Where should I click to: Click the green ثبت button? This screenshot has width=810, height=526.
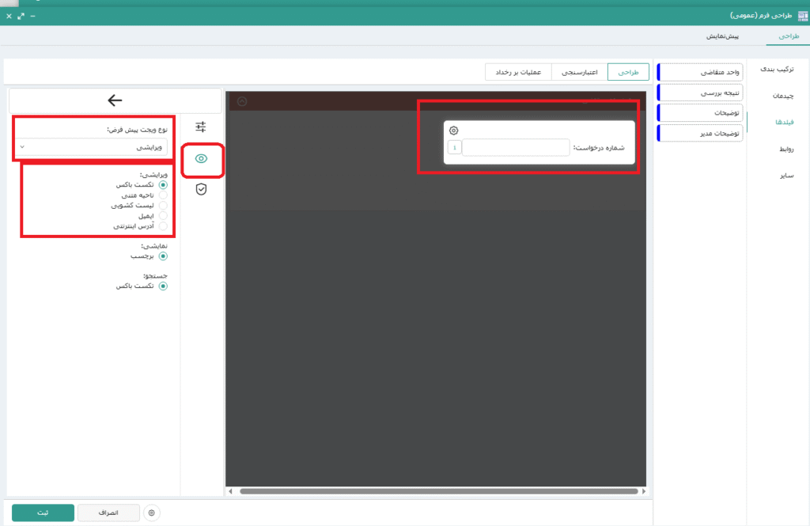click(x=43, y=513)
